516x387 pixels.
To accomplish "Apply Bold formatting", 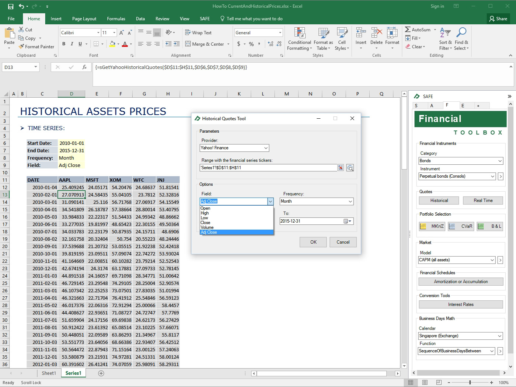I will [x=64, y=44].
